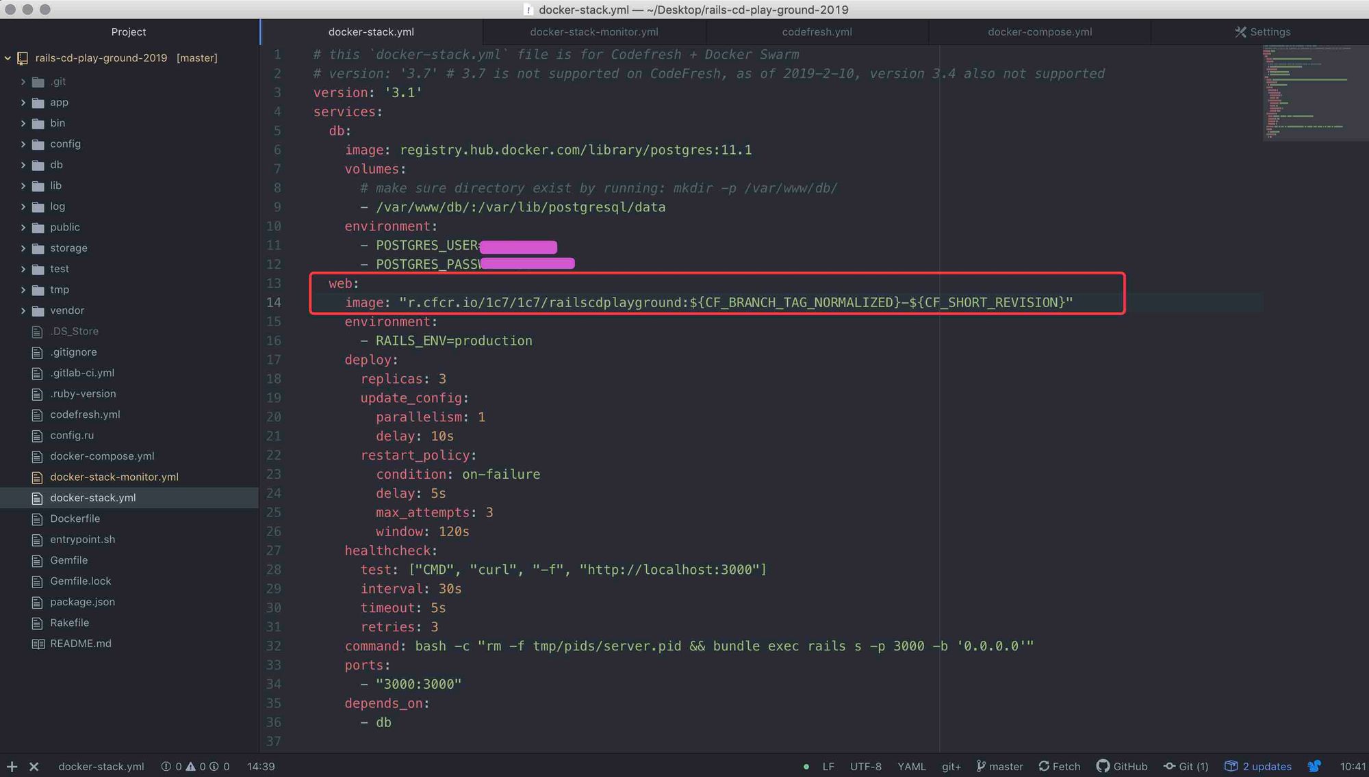The image size is (1369, 777).
Task: Click the X icon in status bar
Action: point(34,767)
